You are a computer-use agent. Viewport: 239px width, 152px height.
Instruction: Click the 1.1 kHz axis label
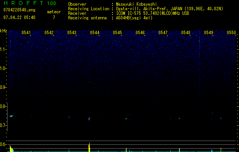pyautogui.click(x=3, y=49)
